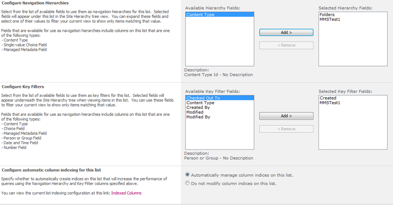Select MMSTest1 in Selected Hierarchy Fields

pos(330,19)
